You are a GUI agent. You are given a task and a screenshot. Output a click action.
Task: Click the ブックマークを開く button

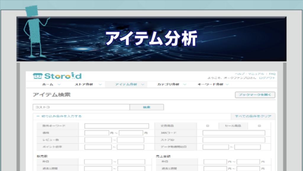pyautogui.click(x=255, y=95)
